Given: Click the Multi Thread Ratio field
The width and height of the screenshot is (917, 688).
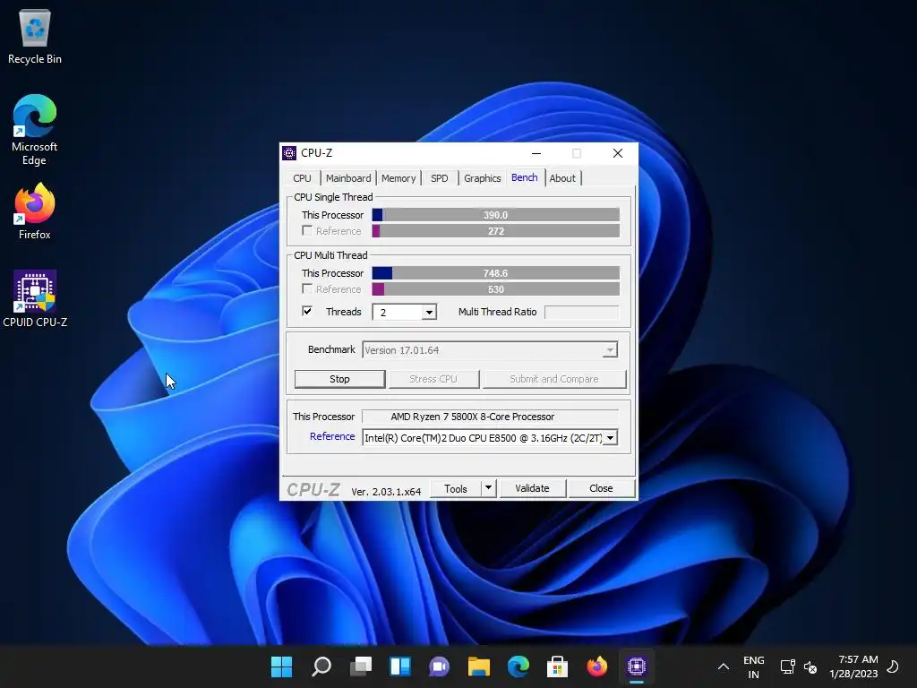Looking at the screenshot, I should pyautogui.click(x=581, y=312).
